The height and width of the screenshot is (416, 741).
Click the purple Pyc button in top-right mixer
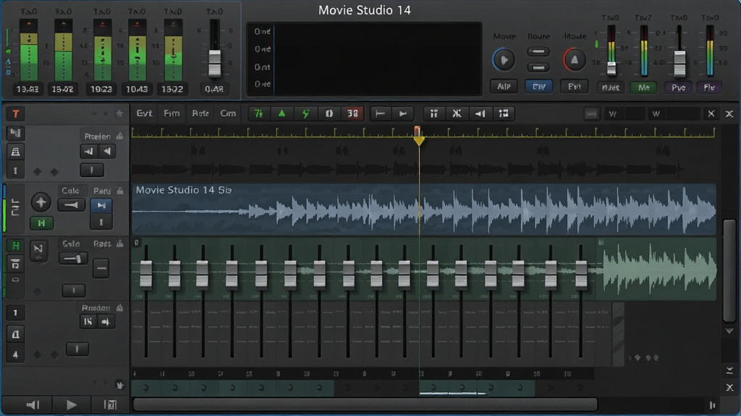[x=679, y=87]
